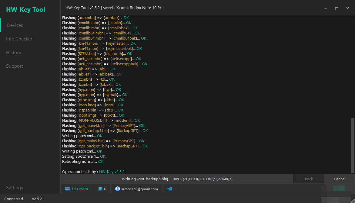Click the window title text with Xiaomi Redmi Note 10 Pro
The image size is (355, 203).
point(115,8)
